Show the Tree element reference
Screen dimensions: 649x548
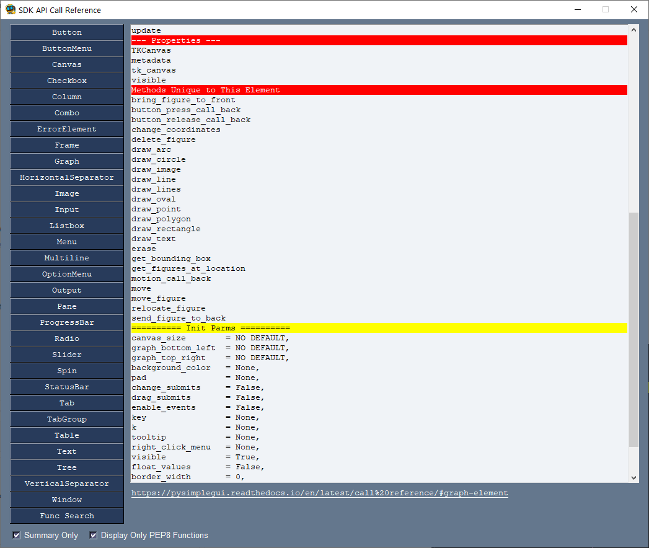coord(67,467)
